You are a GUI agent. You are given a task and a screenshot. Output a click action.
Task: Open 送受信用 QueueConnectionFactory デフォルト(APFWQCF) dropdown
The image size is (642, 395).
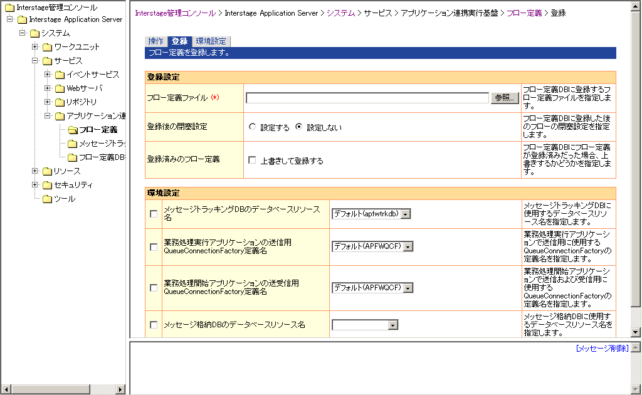coord(372,288)
